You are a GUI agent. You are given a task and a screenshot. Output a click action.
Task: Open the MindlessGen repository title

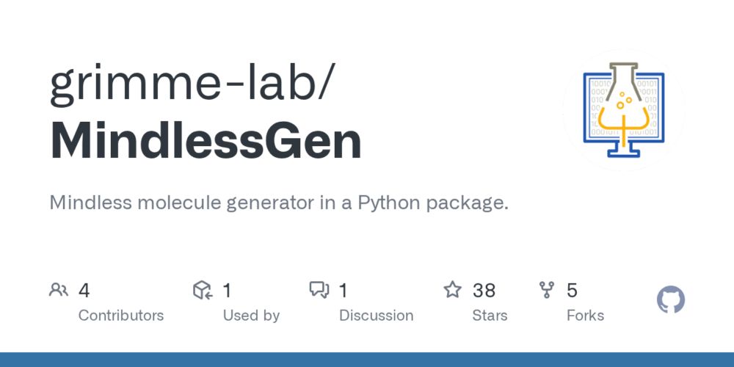click(206, 142)
